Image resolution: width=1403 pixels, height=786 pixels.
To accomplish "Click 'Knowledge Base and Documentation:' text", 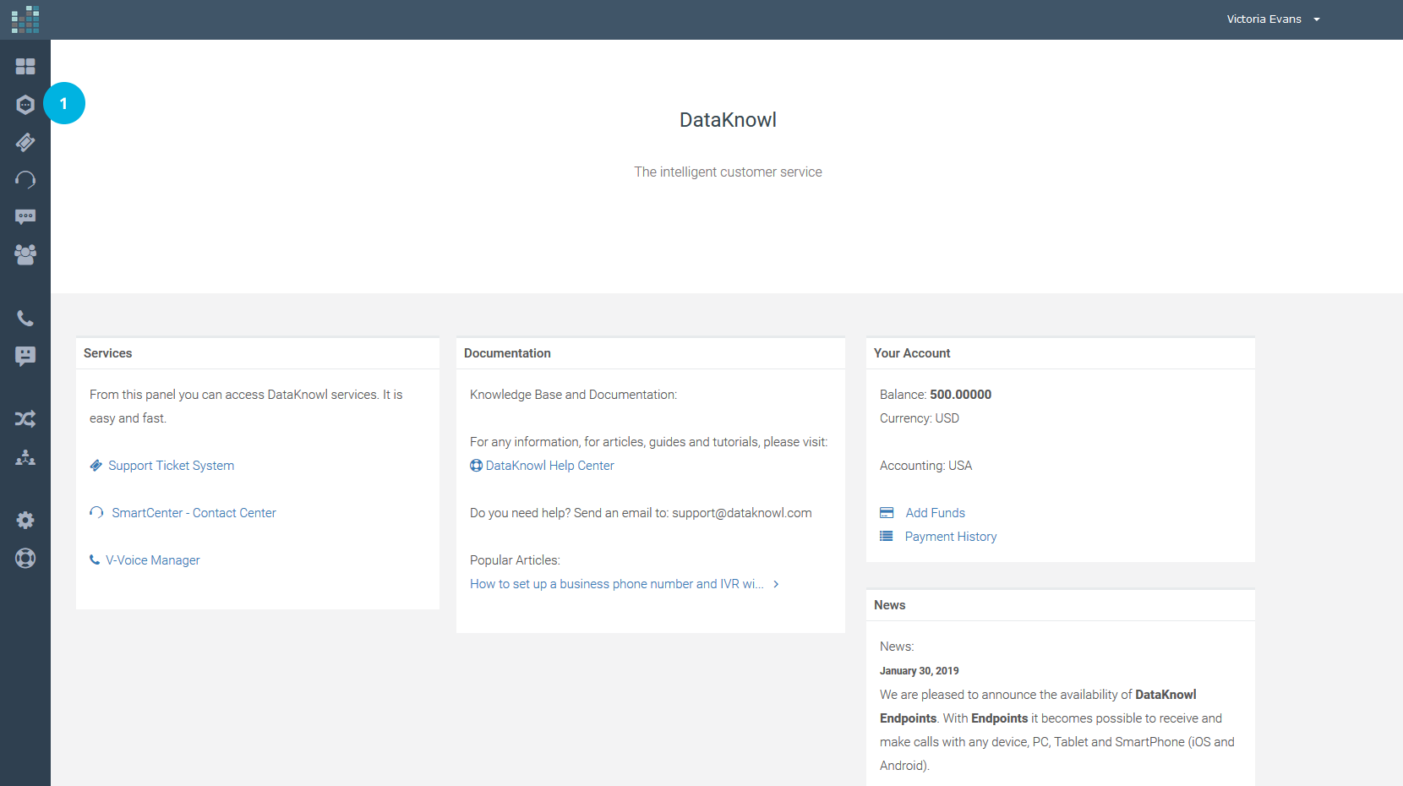I will (x=573, y=395).
